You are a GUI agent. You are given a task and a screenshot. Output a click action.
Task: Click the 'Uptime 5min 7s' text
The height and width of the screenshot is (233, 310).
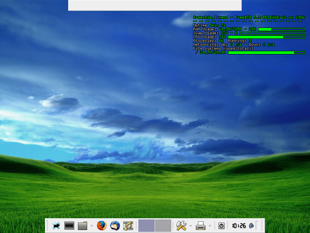click(209, 25)
